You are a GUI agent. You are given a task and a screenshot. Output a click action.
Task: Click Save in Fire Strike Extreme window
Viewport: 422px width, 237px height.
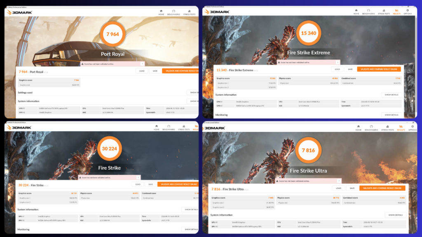click(x=350, y=69)
